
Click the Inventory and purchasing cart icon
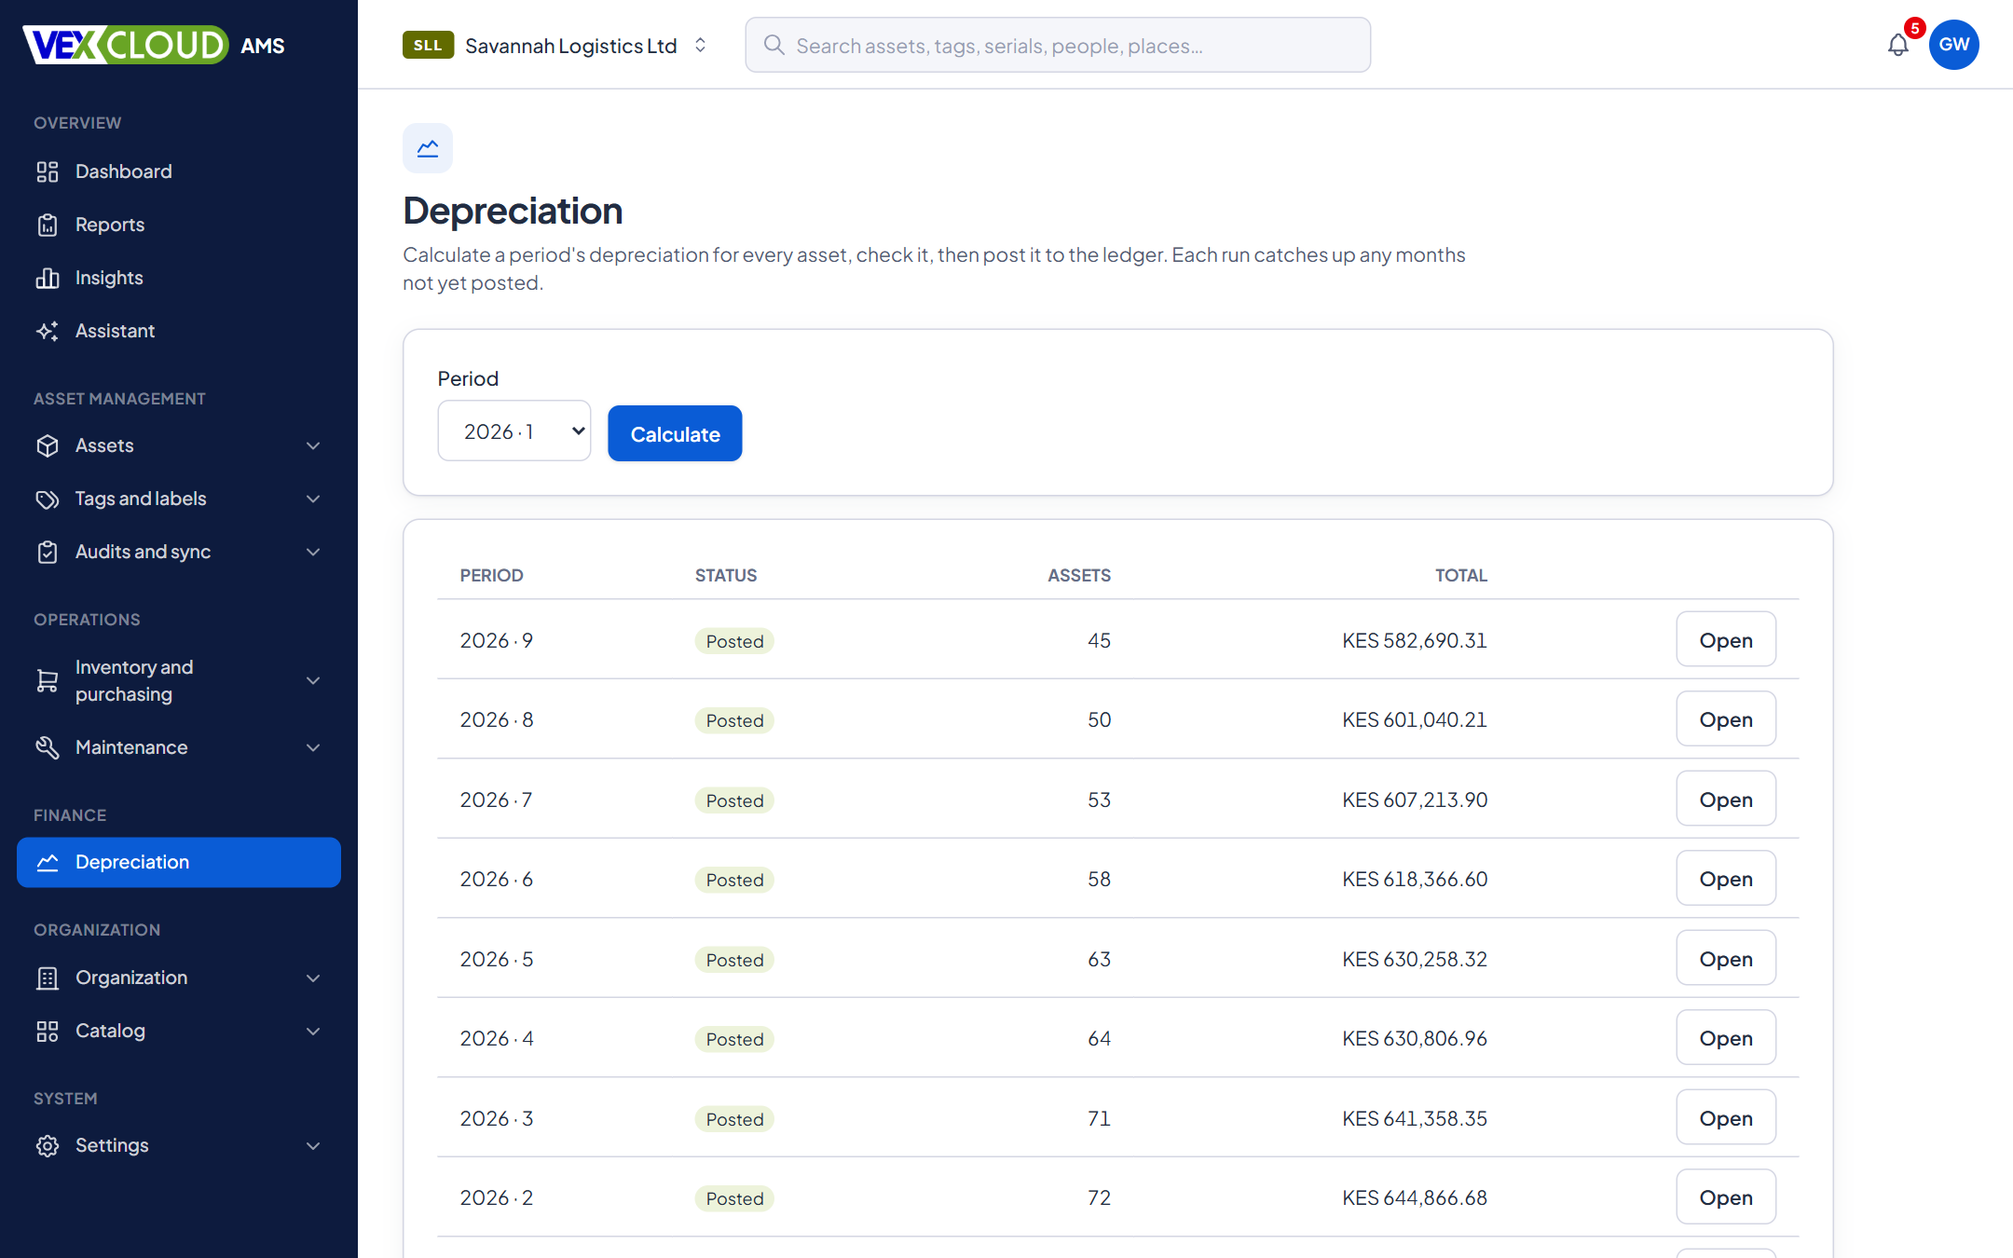pyautogui.click(x=48, y=680)
